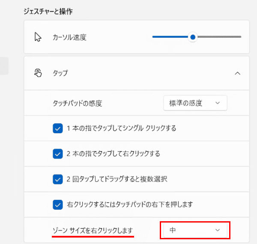Screen dimensions: 257x244
Task: Click the ゾーン サイズを右クリックします label
Action: point(93,230)
